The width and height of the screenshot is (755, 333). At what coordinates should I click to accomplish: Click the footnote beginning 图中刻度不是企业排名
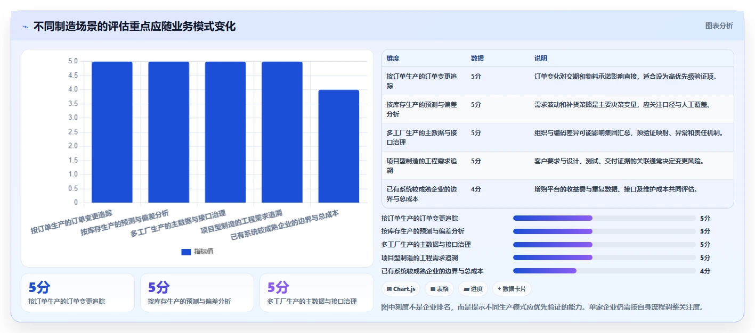click(x=542, y=307)
